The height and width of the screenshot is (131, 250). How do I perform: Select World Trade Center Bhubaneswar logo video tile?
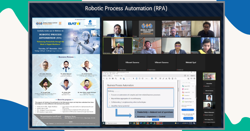pos(147,29)
